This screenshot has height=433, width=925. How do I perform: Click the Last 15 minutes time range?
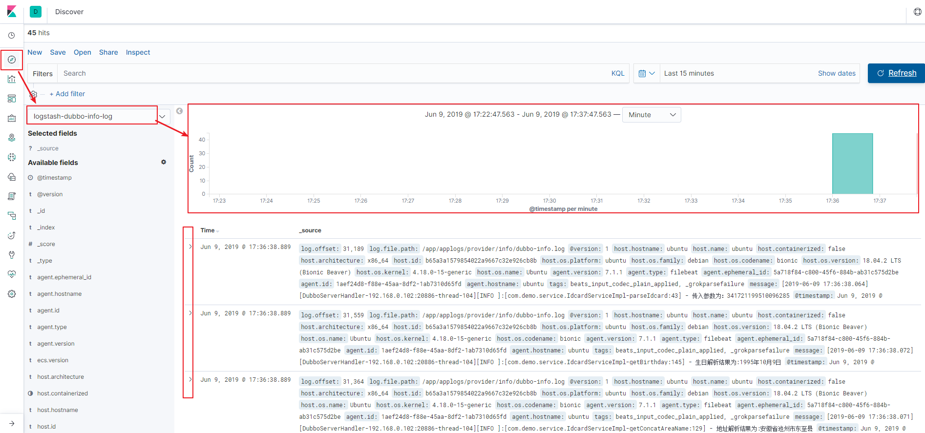689,73
